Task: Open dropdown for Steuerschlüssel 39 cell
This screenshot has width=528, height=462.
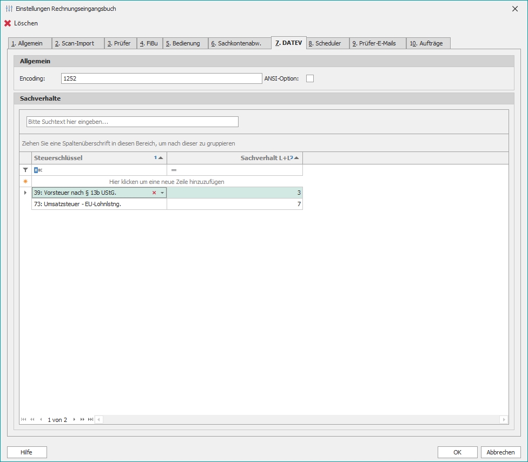Action: point(162,193)
